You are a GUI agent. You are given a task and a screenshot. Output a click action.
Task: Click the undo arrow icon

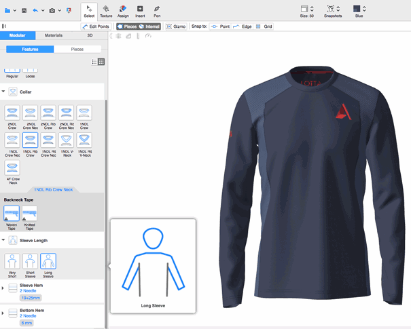tap(35, 10)
